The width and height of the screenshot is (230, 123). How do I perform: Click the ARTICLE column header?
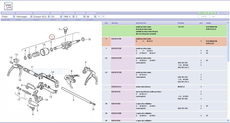coord(115,23)
